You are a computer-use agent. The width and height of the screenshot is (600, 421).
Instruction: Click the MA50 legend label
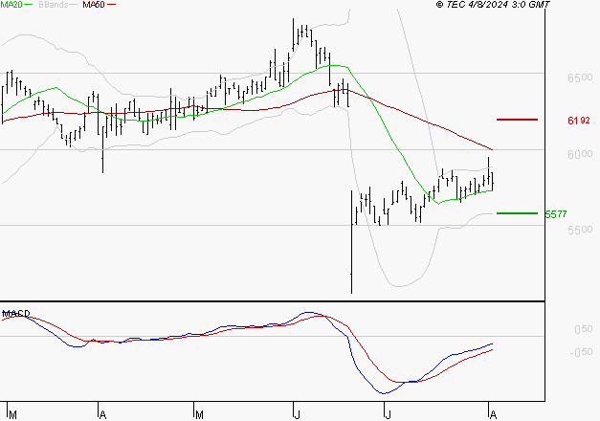click(x=94, y=5)
